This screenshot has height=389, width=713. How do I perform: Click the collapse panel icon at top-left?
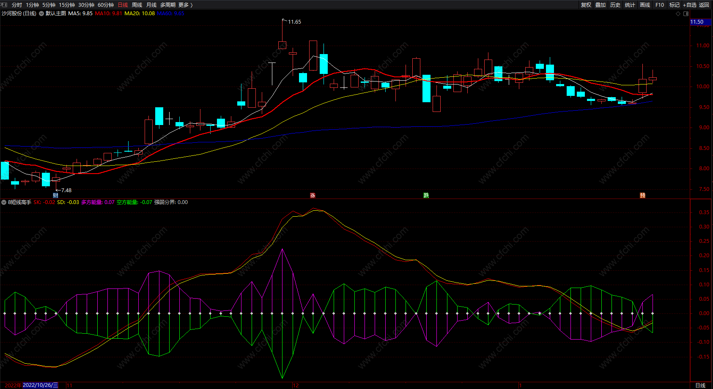[x=4, y=5]
